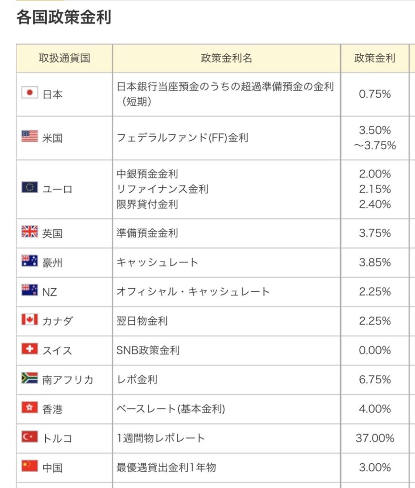Click the 各国政策金利 page heading
The height and width of the screenshot is (488, 415).
click(x=64, y=18)
